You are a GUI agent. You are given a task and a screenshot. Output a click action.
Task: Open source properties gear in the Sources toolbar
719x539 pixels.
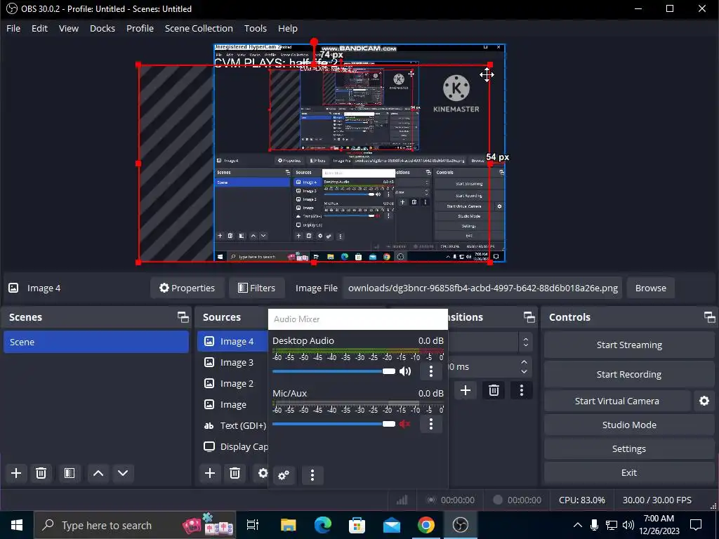click(x=263, y=473)
